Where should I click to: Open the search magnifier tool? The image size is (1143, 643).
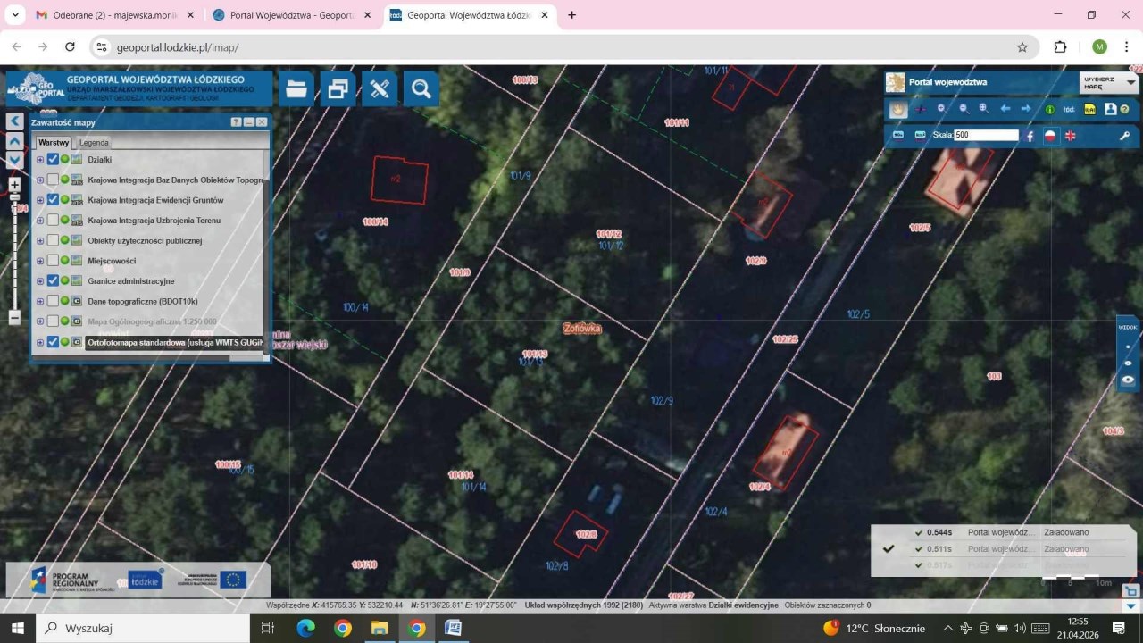click(x=421, y=88)
